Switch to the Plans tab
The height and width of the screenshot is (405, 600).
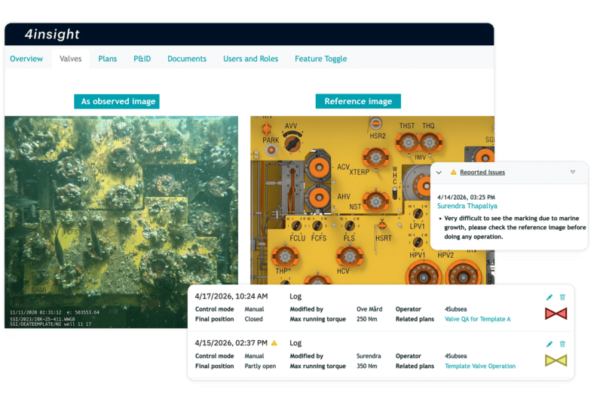(x=108, y=59)
